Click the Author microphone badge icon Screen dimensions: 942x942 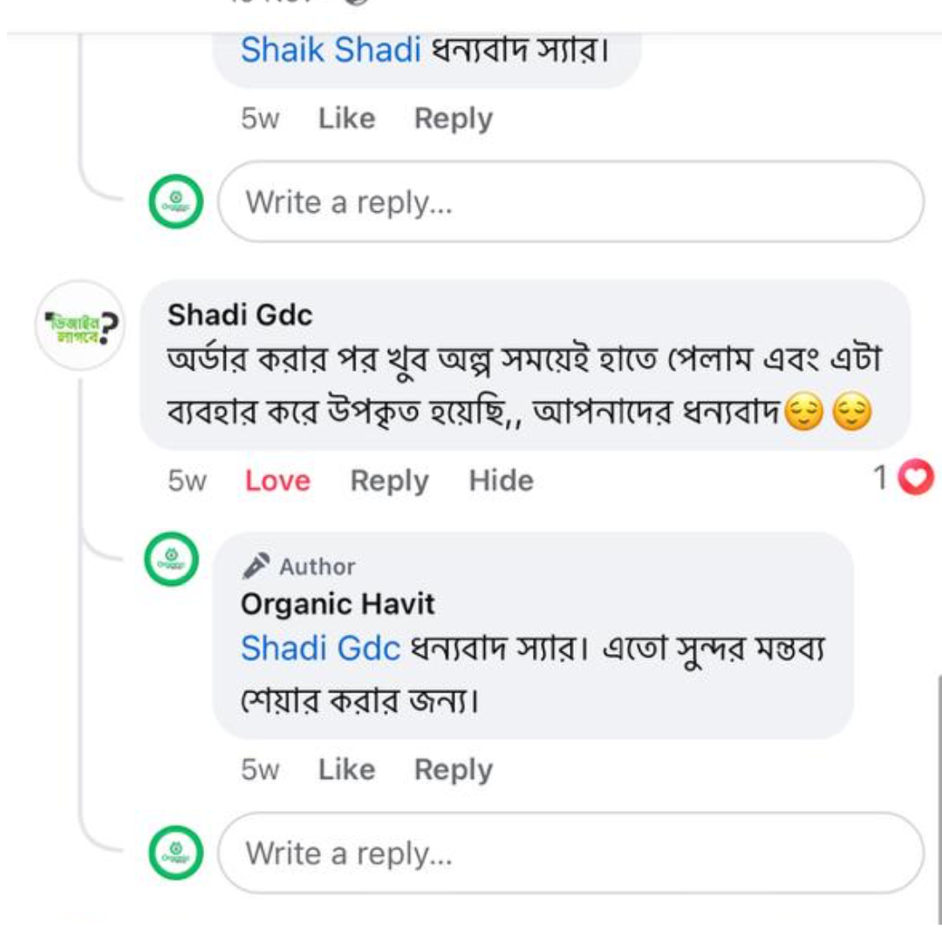[x=256, y=566]
